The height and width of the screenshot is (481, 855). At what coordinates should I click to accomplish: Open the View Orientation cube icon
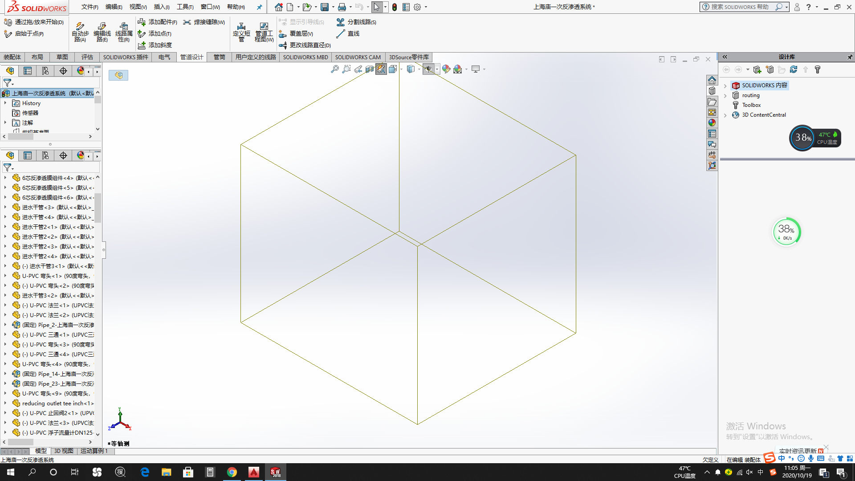coord(393,69)
